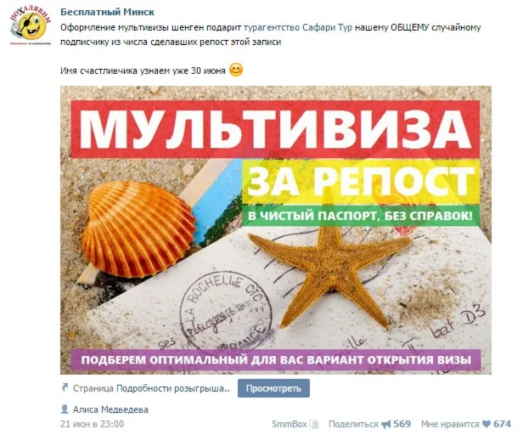Open Алиса Медведева's profile
Image resolution: width=523 pixels, height=440 pixels.
point(110,409)
